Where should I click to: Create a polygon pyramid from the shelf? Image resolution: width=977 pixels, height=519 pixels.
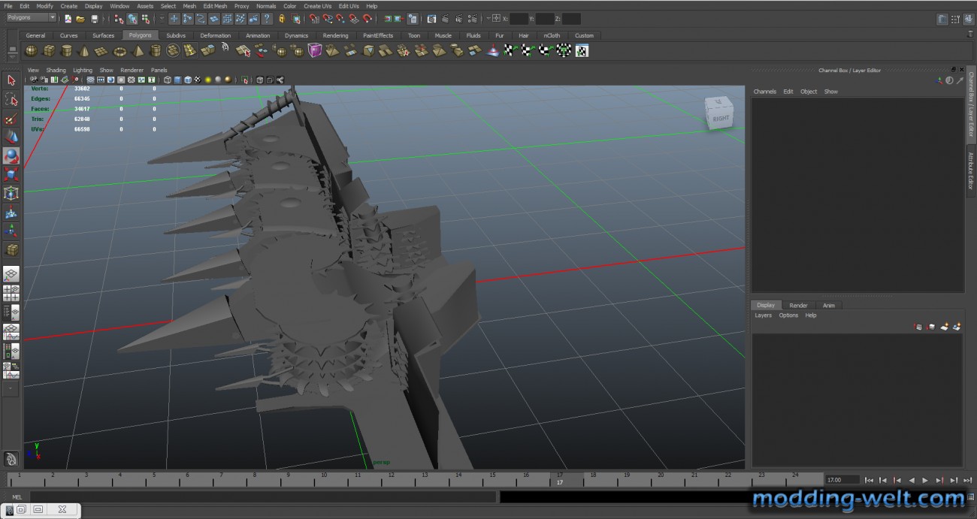coord(138,50)
